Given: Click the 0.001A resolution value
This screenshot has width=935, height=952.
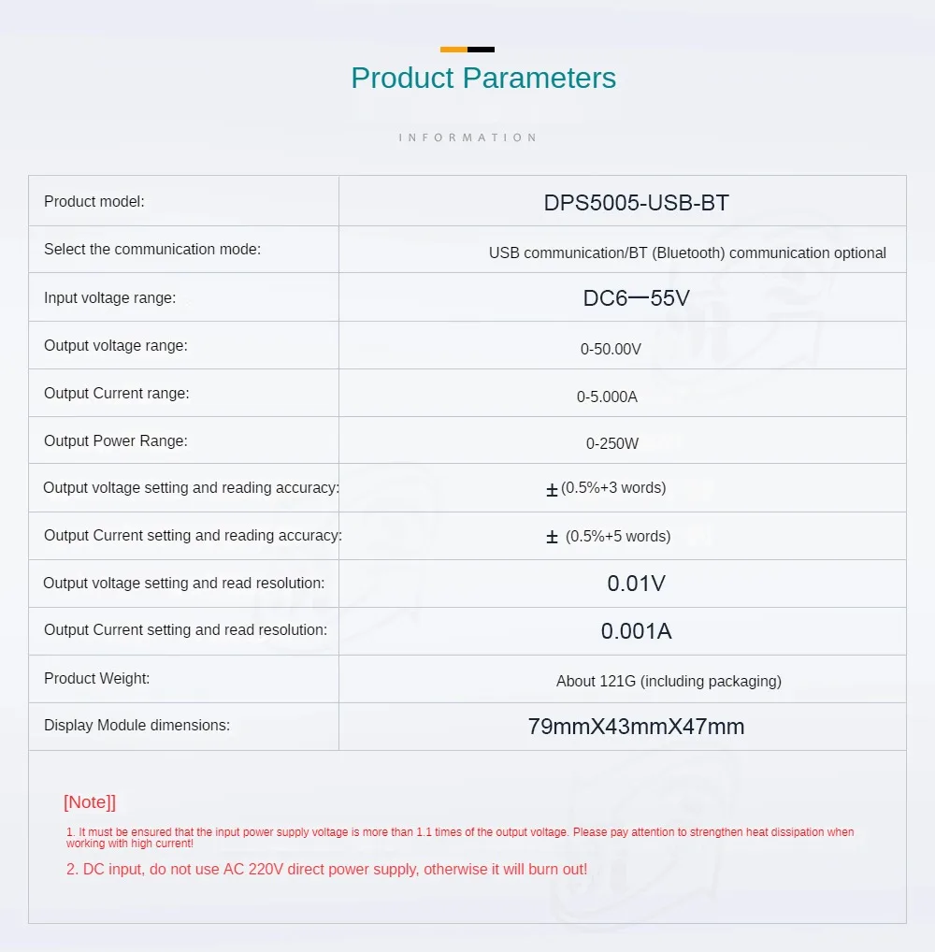Looking at the screenshot, I should [636, 631].
